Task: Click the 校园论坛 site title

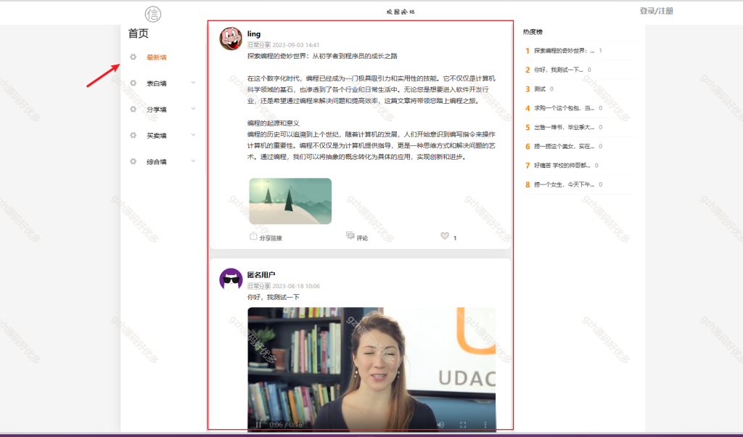Action: [x=401, y=12]
